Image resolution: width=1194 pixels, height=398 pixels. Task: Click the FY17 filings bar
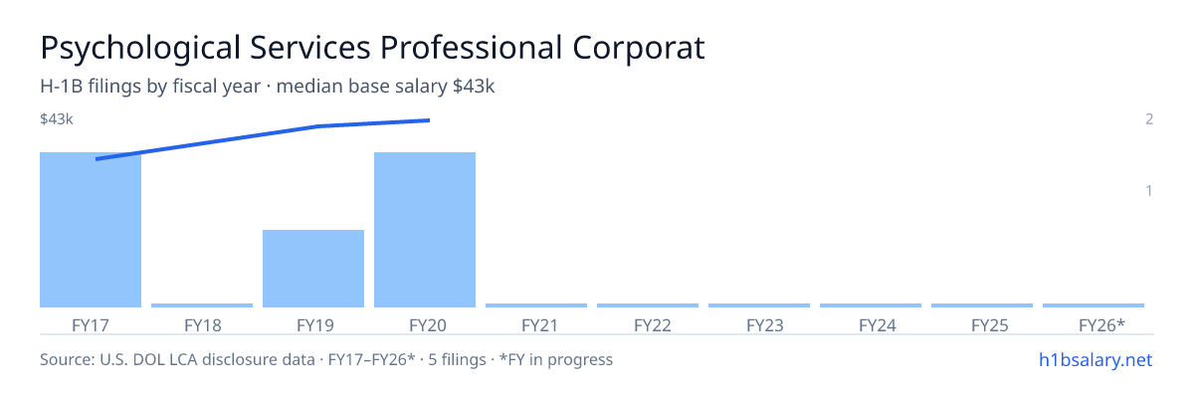91,230
